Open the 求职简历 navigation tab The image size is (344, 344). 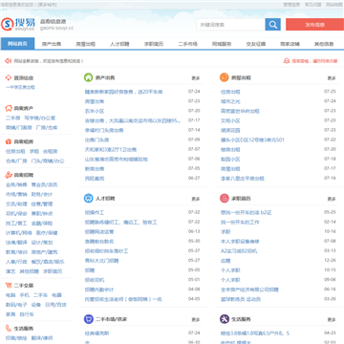pos(154,44)
